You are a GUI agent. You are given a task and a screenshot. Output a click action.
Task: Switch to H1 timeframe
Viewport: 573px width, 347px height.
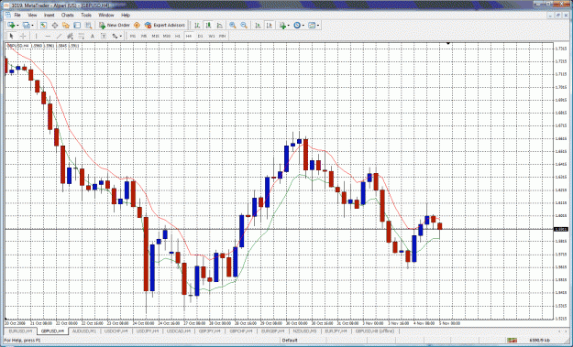178,36
